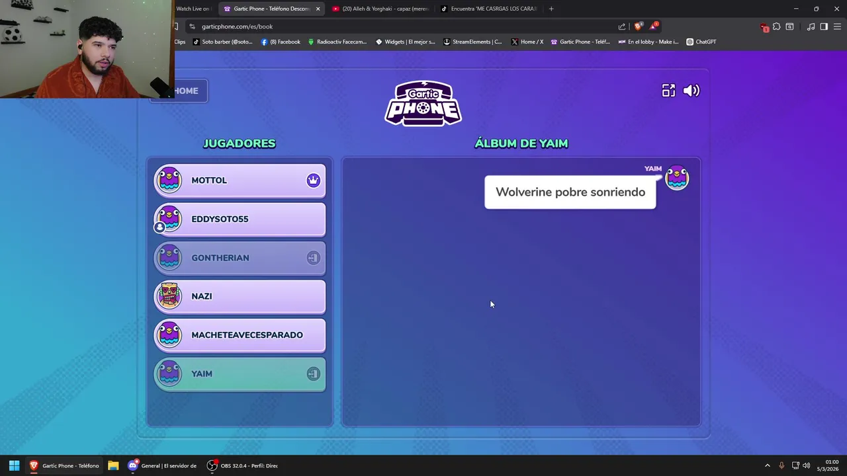Open the (8) Facebook bookmark
This screenshot has height=476, width=847.
click(281, 42)
